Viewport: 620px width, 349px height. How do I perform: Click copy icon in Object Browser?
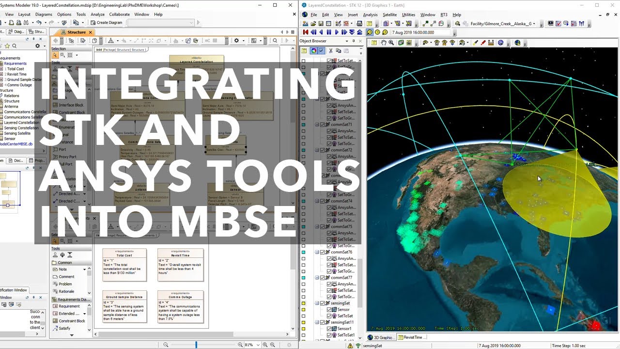pyautogui.click(x=339, y=50)
